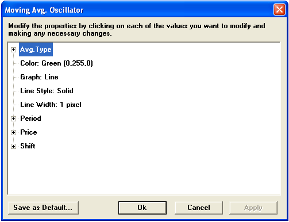The width and height of the screenshot is (289, 222).
Task: Select the Avg.Type property label
Action: click(x=36, y=49)
